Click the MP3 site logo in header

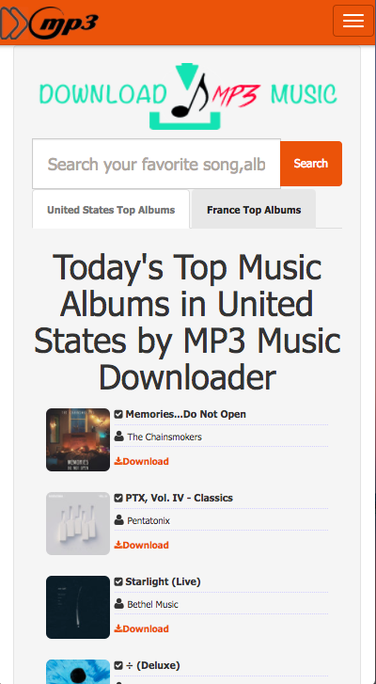click(x=49, y=23)
